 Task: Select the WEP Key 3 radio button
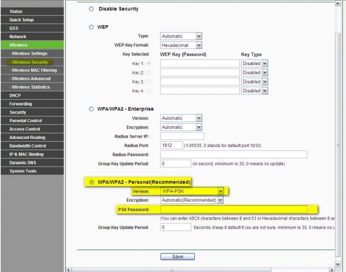tap(149, 82)
